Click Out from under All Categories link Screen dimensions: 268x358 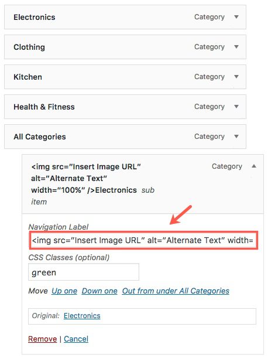pyautogui.click(x=176, y=291)
